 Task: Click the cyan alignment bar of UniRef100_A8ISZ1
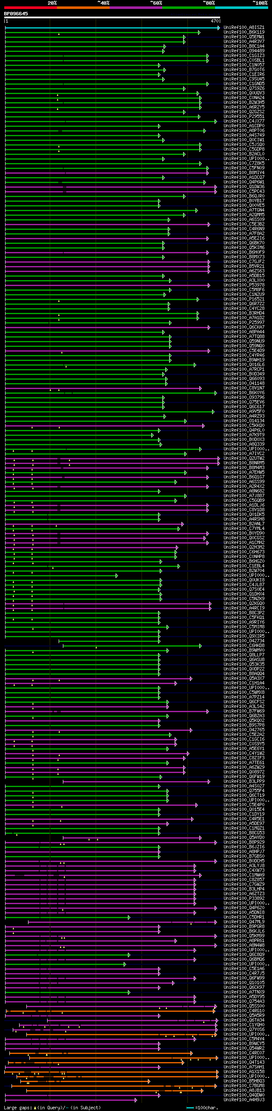click(112, 28)
